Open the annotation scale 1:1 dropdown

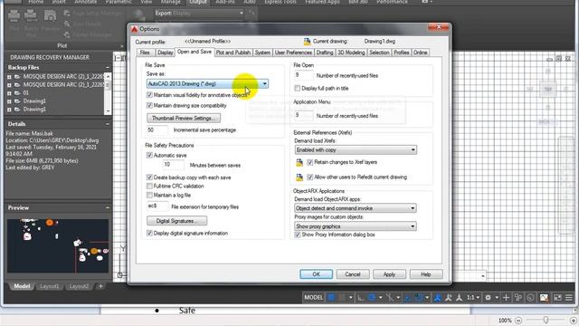click(x=473, y=297)
